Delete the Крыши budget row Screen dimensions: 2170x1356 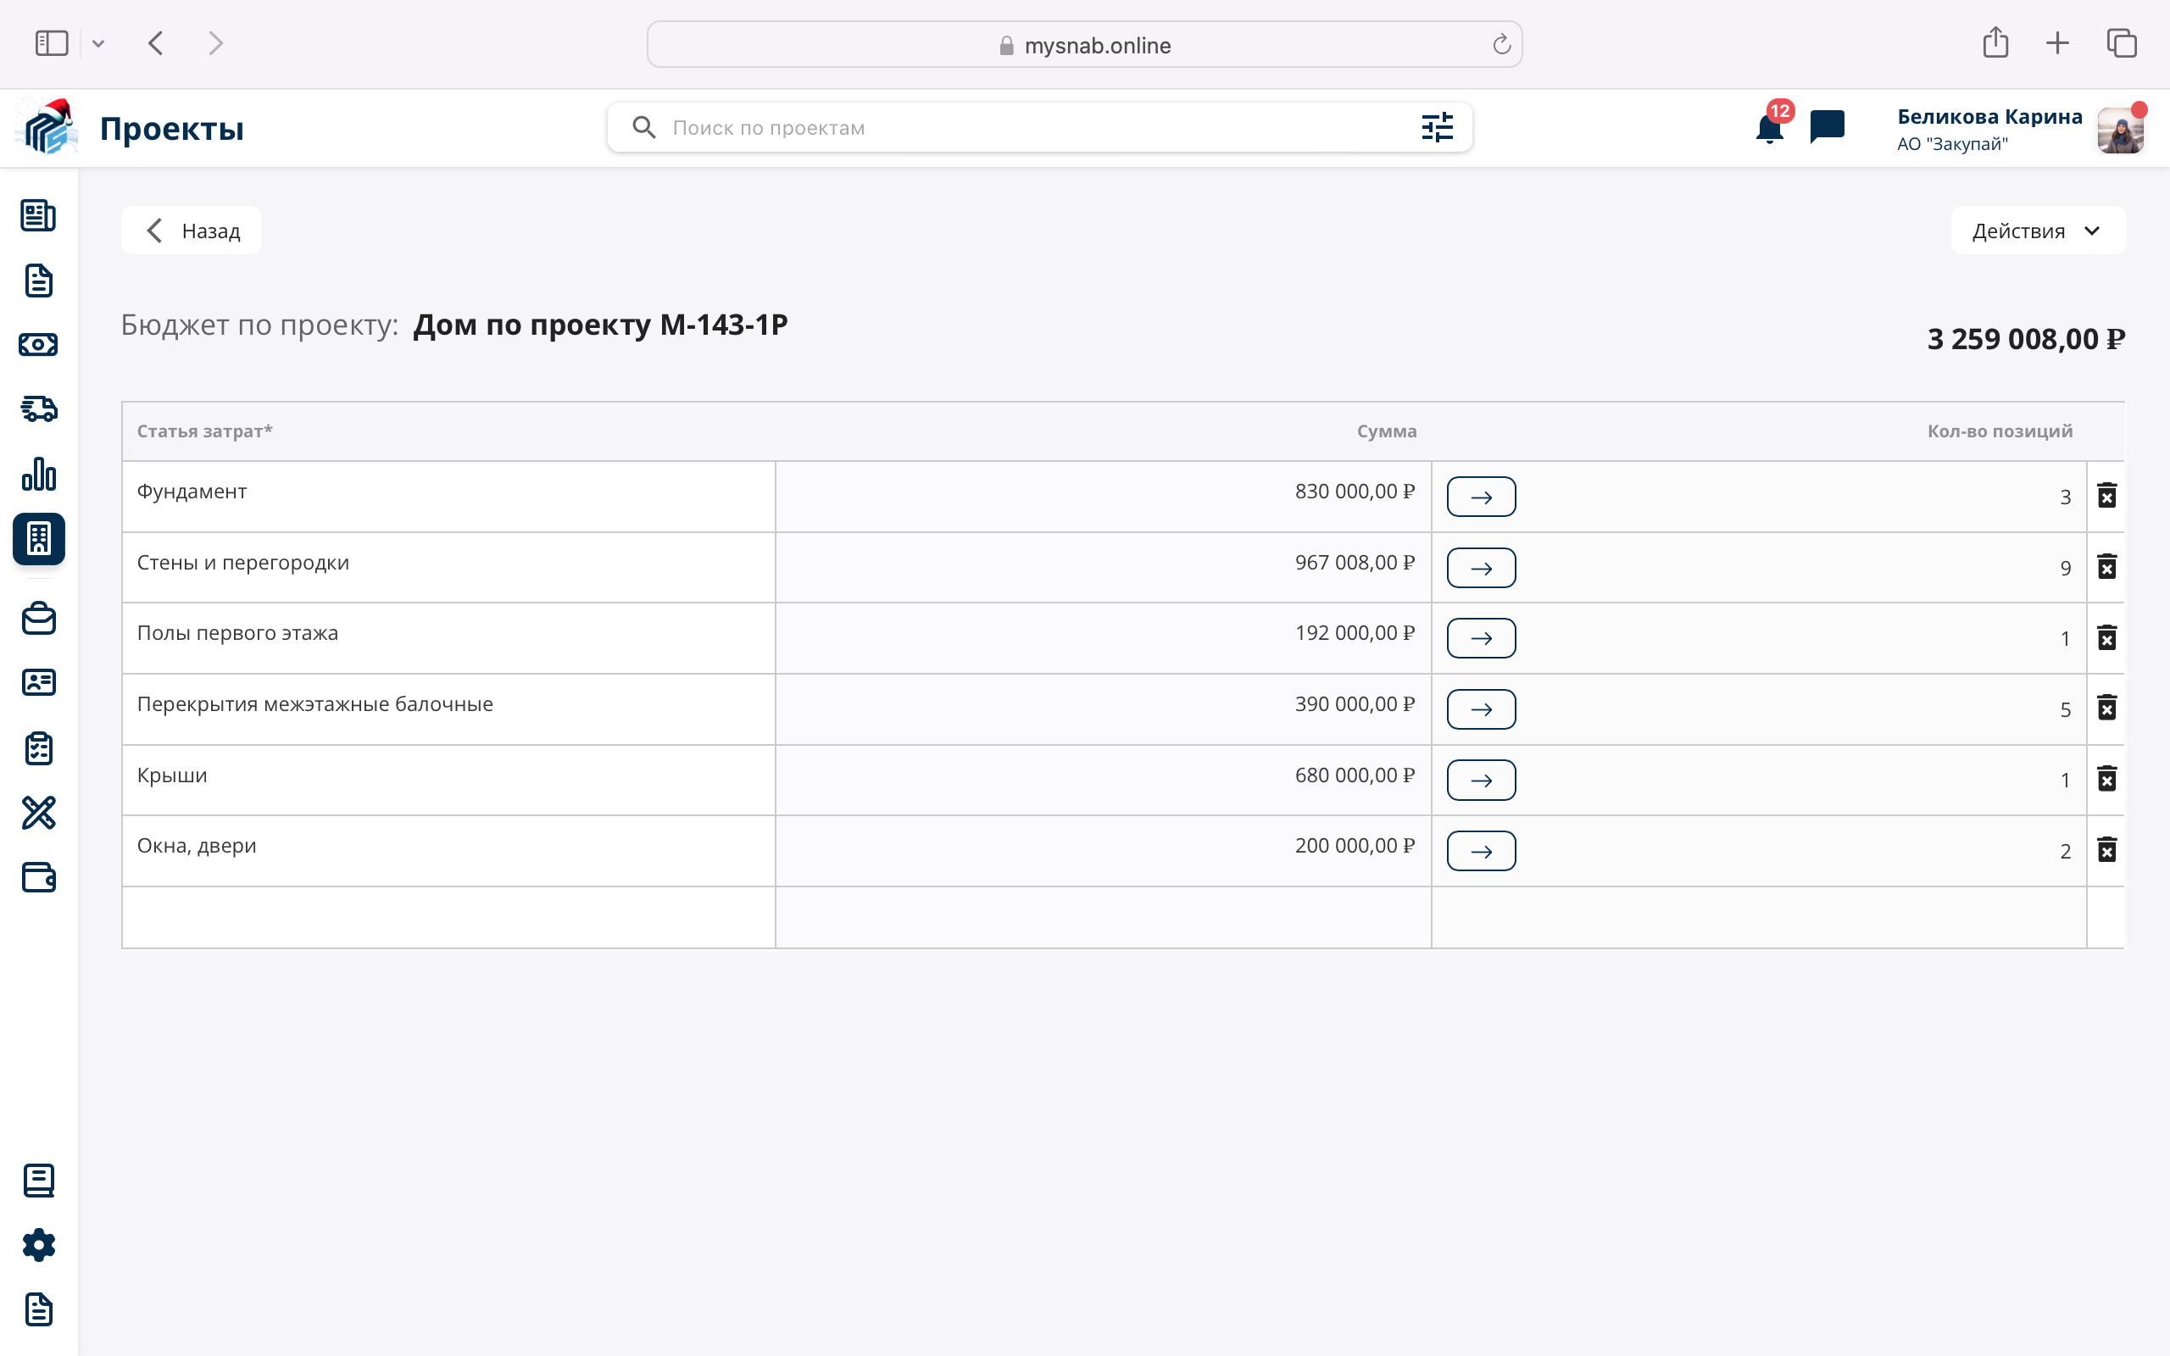point(2106,779)
